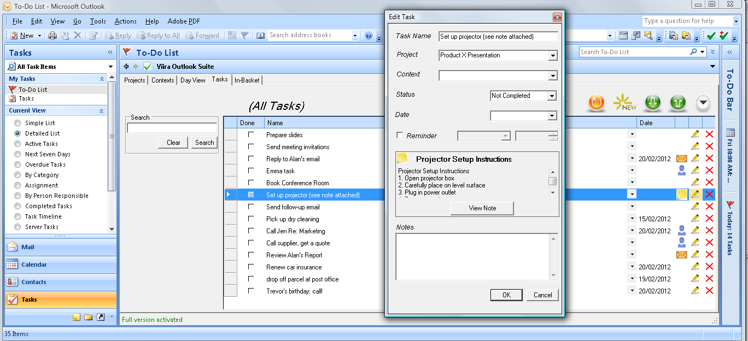The height and width of the screenshot is (341, 748).
Task: Click the blue Help question mark icon
Action: [369, 36]
